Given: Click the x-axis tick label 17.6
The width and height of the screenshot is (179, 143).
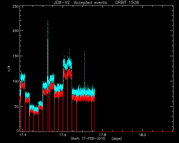Looking at the screenshot, I should coord(63,135).
